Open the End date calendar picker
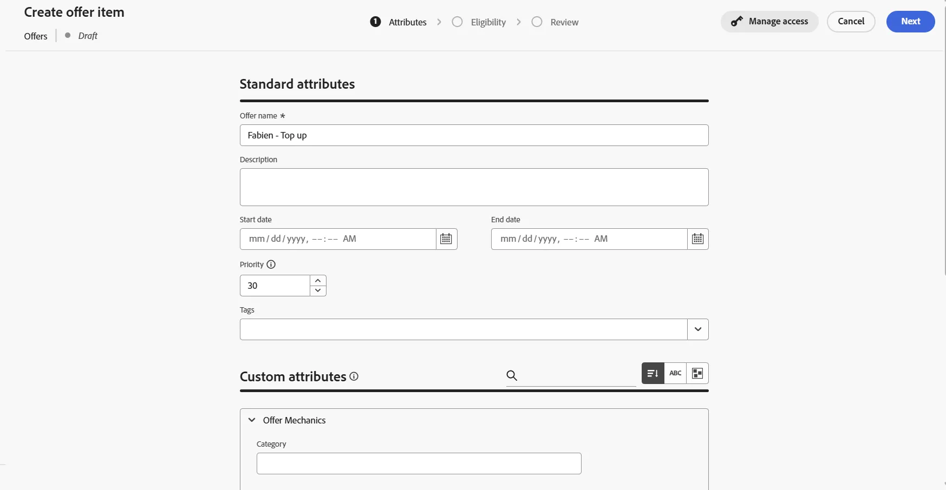Image resolution: width=946 pixels, height=490 pixels. point(697,239)
